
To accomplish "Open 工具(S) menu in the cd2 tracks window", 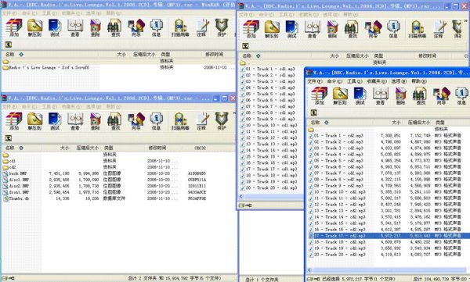I will 355,81.
